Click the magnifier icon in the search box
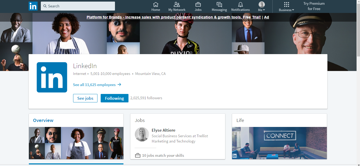 (x=45, y=6)
